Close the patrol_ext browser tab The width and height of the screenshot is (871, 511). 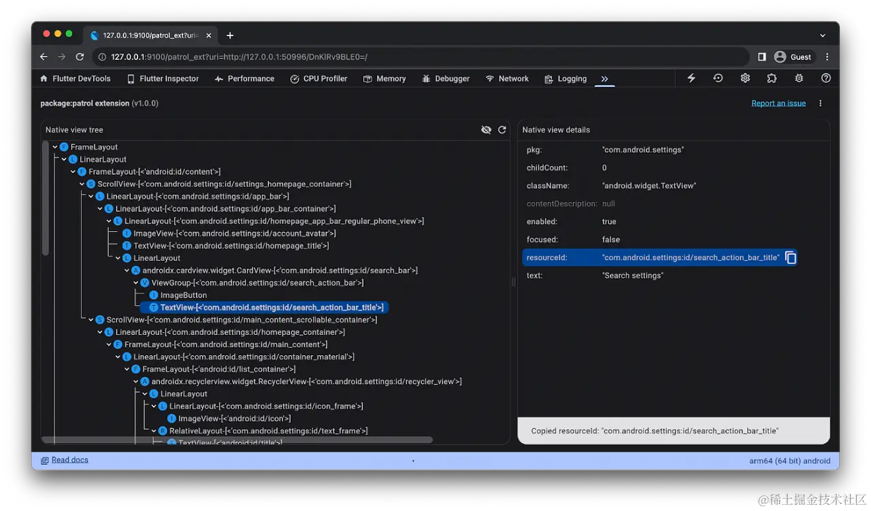(x=208, y=35)
